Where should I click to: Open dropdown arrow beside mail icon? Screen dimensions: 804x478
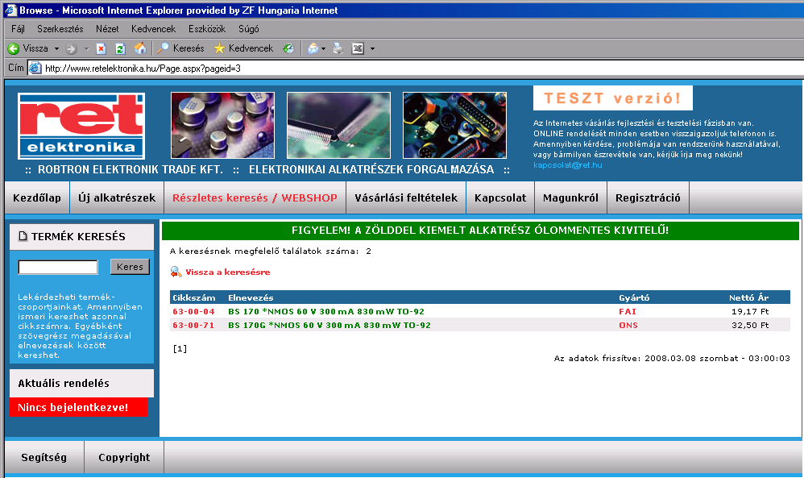coord(324,48)
